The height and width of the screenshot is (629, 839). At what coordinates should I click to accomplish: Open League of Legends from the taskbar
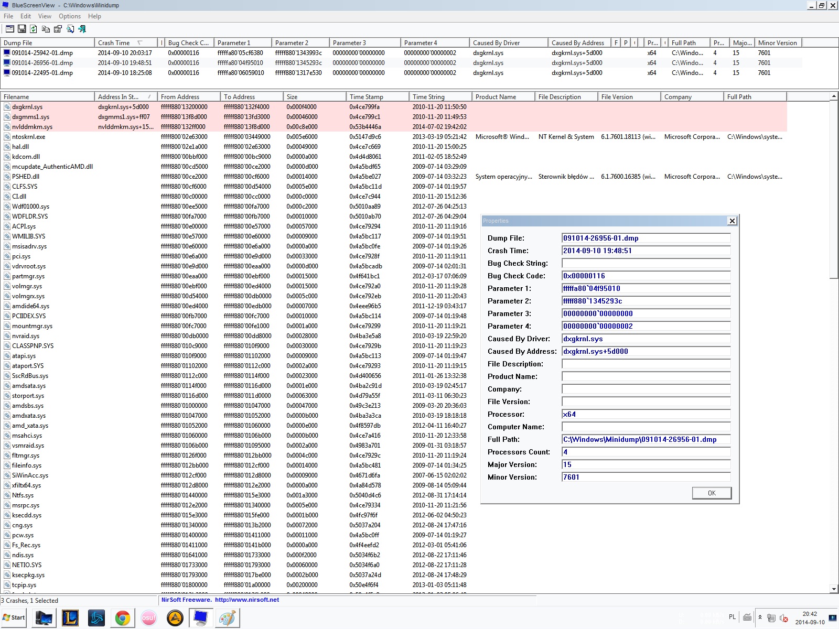click(x=70, y=618)
